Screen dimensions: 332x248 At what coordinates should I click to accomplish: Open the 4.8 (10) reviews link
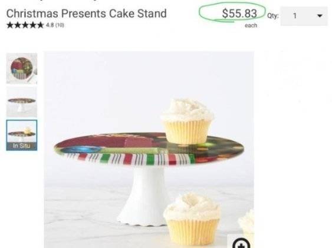[55, 25]
